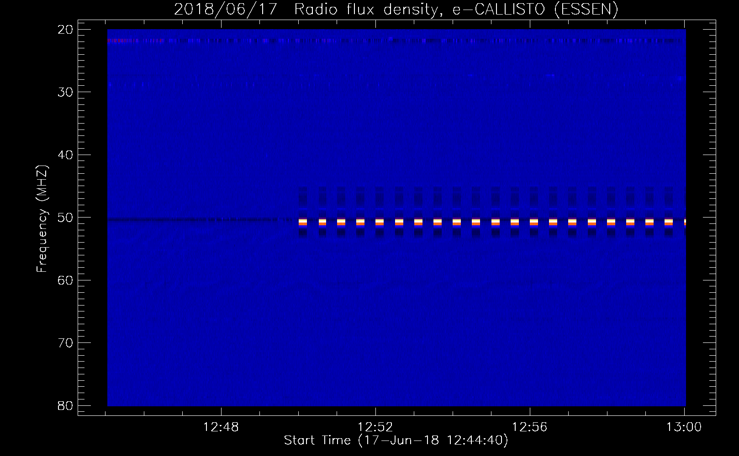The width and height of the screenshot is (739, 456).
Task: Click the frequency tick label "70"
Action: tap(66, 343)
